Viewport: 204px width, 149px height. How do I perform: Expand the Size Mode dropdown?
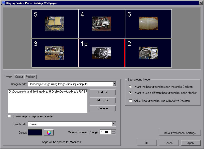[114, 124]
